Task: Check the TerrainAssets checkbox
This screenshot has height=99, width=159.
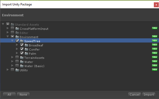Action: click(17, 57)
